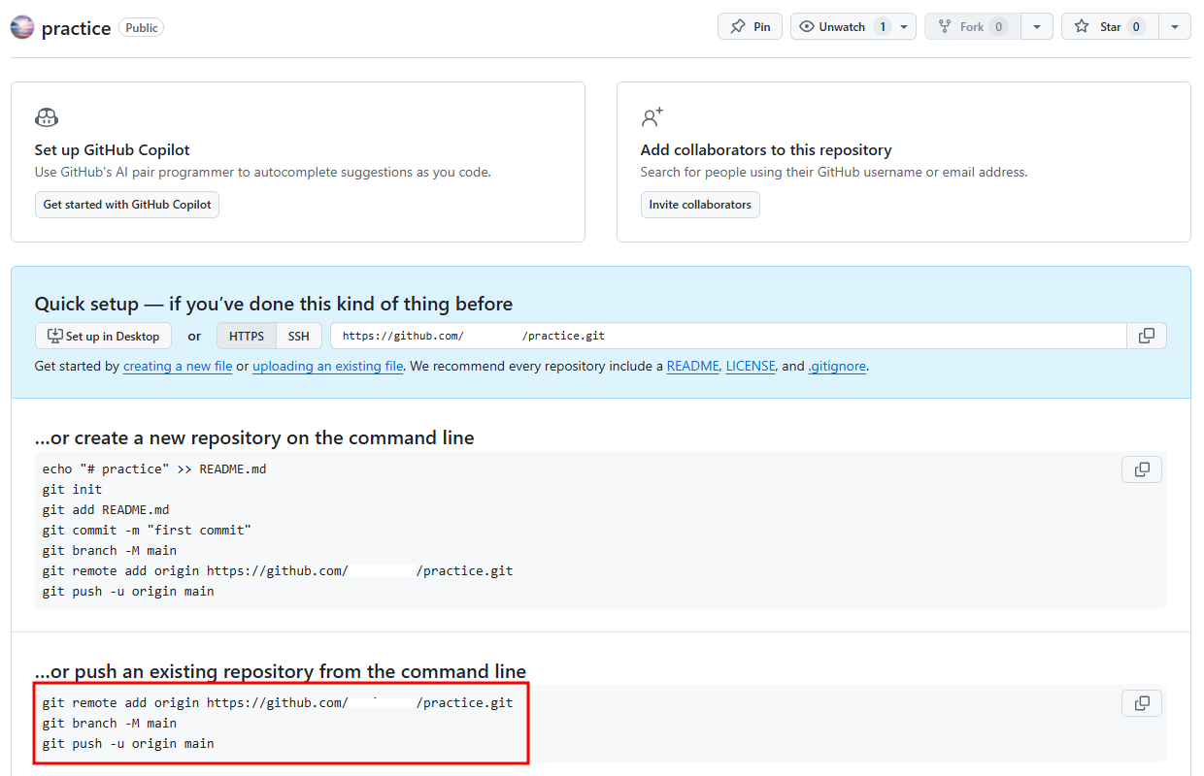
Task: Click the 'git add README.md' line
Action: point(106,510)
